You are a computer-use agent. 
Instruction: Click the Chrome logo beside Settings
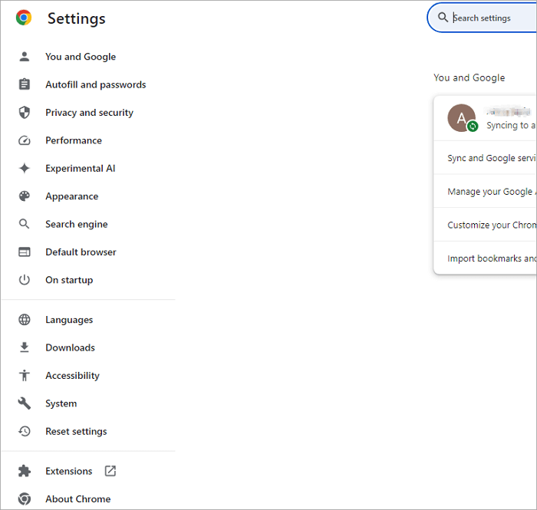pyautogui.click(x=24, y=18)
